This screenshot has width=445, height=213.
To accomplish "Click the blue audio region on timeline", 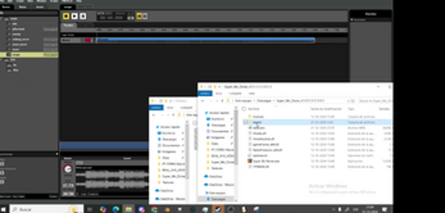I will coord(206,40).
